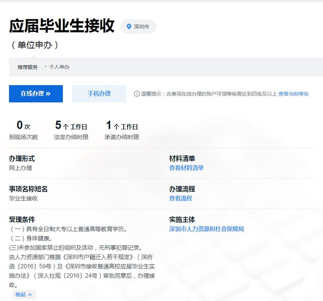Click the 材料清单 heading
Screen dimensions: 323x301
pos(182,158)
